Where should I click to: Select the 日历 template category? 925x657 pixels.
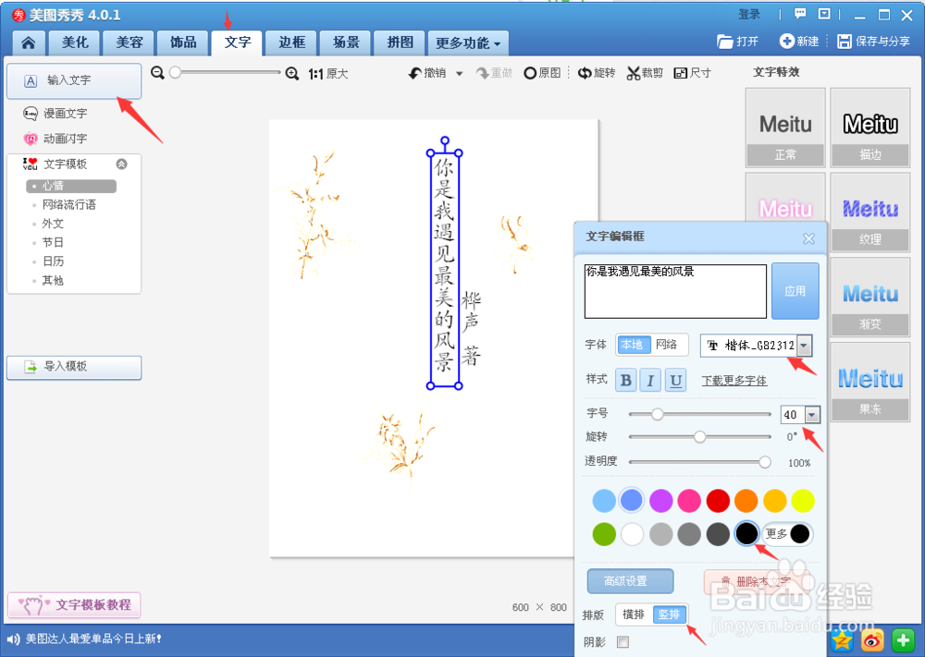(x=53, y=262)
